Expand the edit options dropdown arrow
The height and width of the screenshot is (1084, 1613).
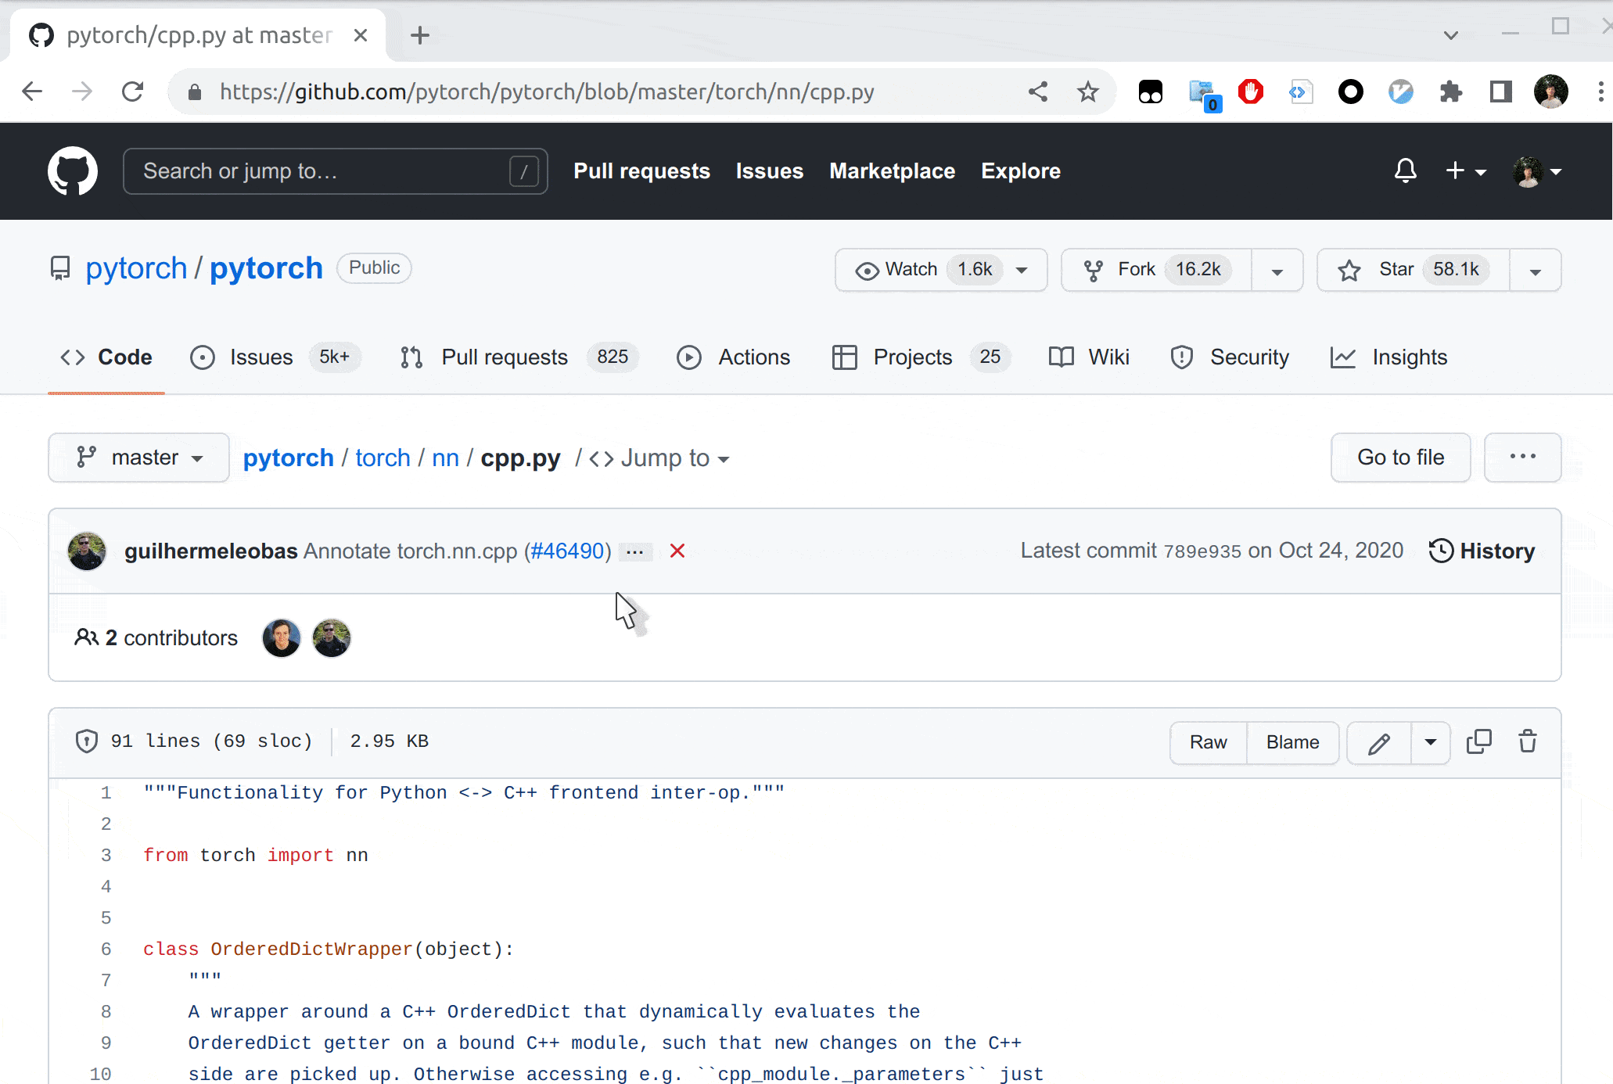(1431, 742)
